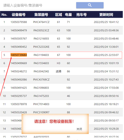Click the 请注意 device detached alert message
Screen dimensions: 124x140
(x=54, y=121)
